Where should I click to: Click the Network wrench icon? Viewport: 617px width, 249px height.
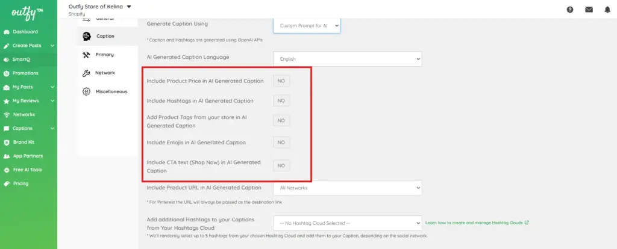[86, 73]
